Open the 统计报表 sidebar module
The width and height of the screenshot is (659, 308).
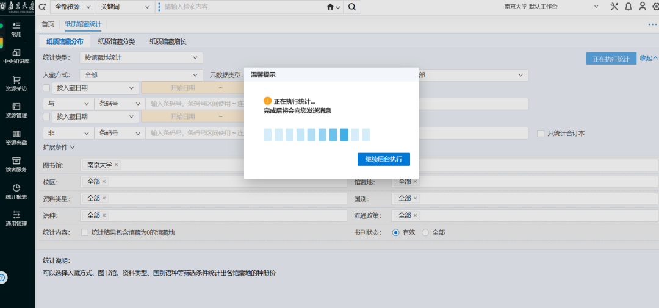pos(16,192)
